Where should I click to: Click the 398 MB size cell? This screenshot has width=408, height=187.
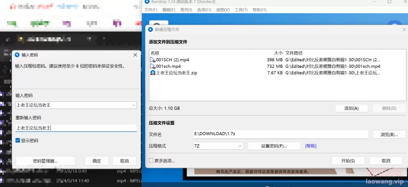tap(275, 60)
